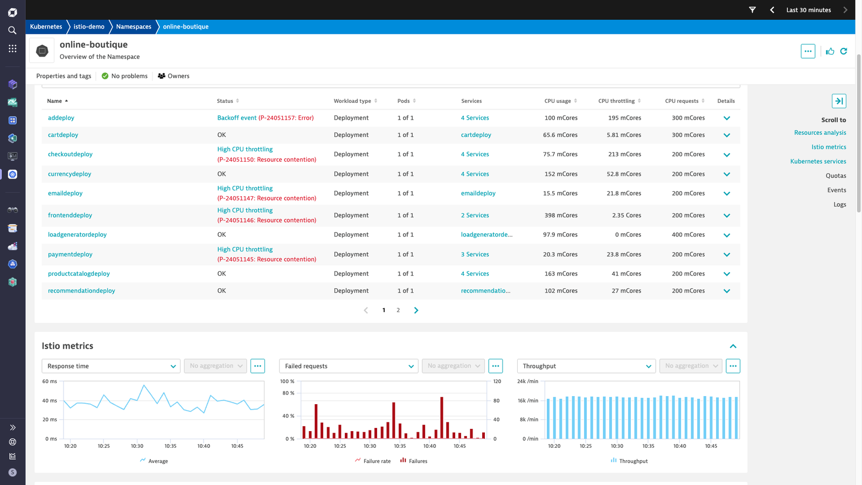Go to page 2 of the workloads table
The image size is (862, 485).
(398, 310)
